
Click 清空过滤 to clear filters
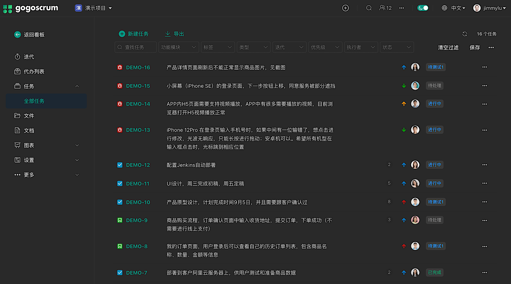tap(448, 48)
